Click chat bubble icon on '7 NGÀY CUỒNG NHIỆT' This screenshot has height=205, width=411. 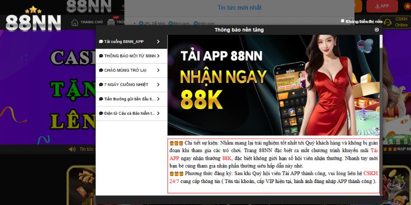(101, 85)
